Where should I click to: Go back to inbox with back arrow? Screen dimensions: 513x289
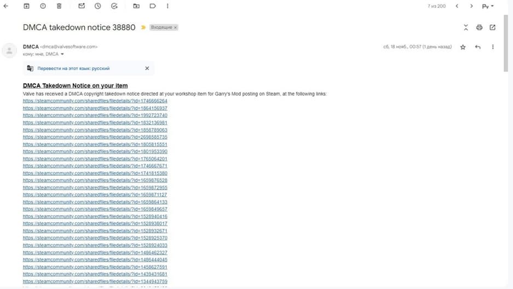coord(6,6)
